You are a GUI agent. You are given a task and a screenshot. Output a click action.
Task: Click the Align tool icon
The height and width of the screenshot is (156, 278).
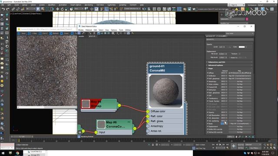149,9
